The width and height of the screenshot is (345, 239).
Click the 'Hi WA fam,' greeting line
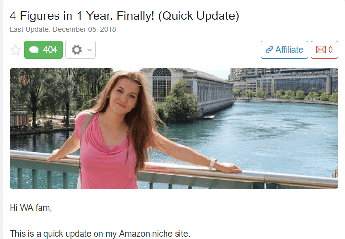(31, 208)
